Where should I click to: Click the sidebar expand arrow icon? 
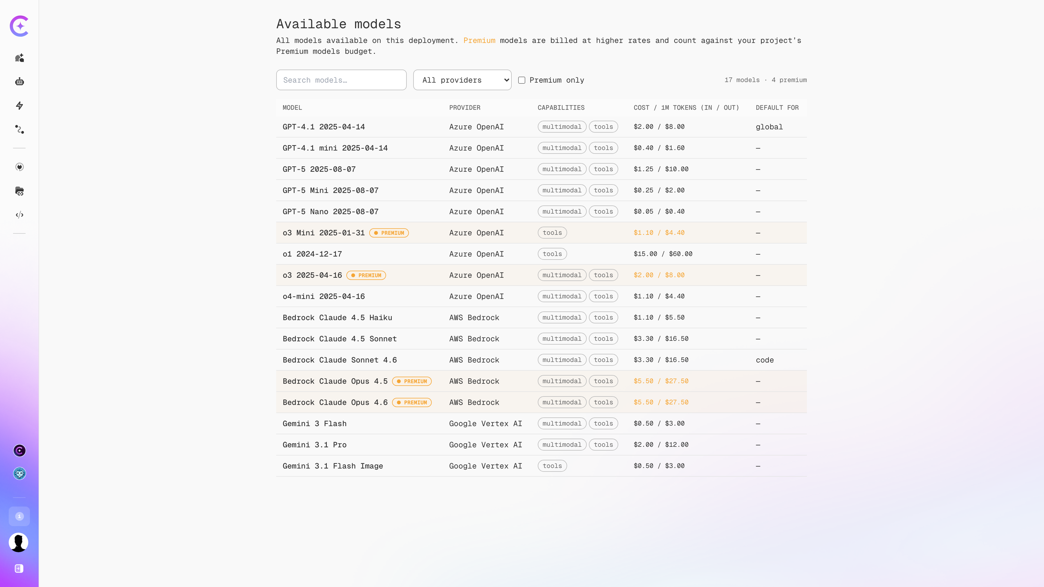click(19, 569)
